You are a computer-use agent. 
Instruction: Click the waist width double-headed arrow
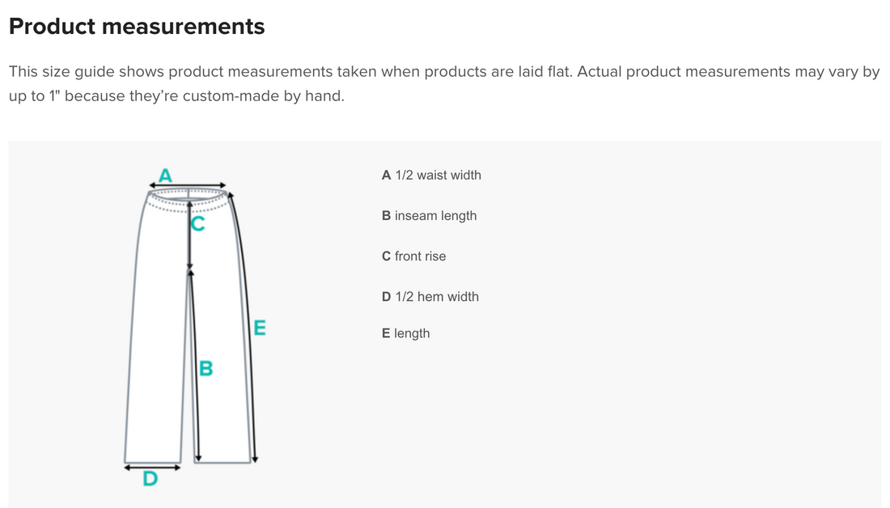189,186
